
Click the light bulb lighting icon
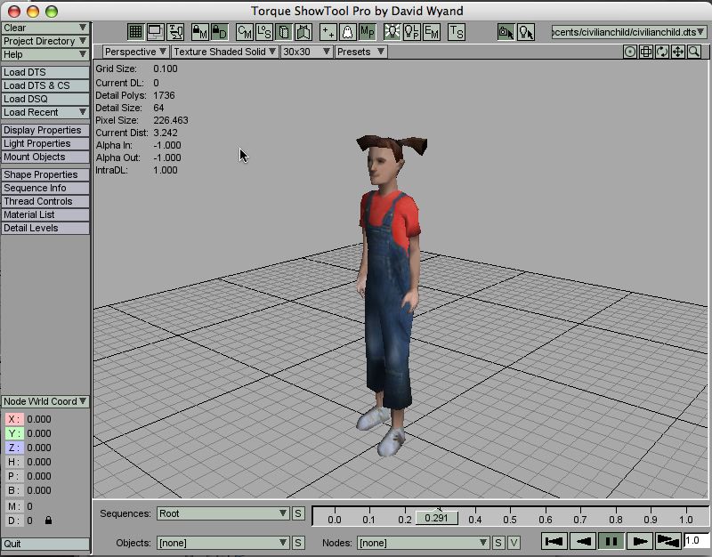pyautogui.click(x=391, y=32)
